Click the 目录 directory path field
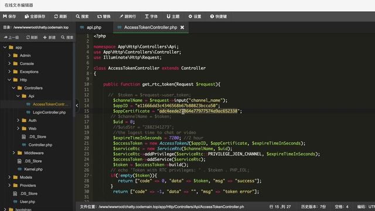Image resolution: width=375 pixels, height=211 pixels. click(36, 28)
